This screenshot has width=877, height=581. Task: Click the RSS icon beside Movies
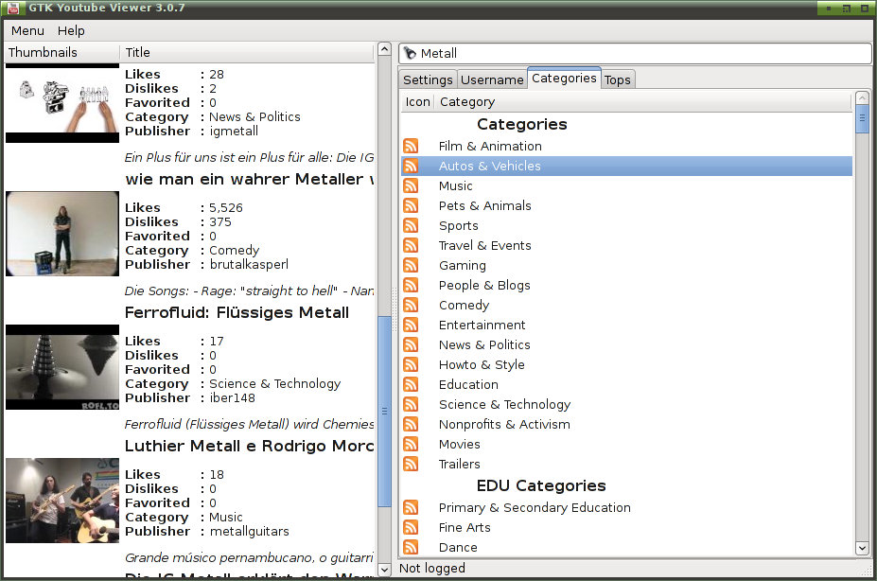point(411,444)
